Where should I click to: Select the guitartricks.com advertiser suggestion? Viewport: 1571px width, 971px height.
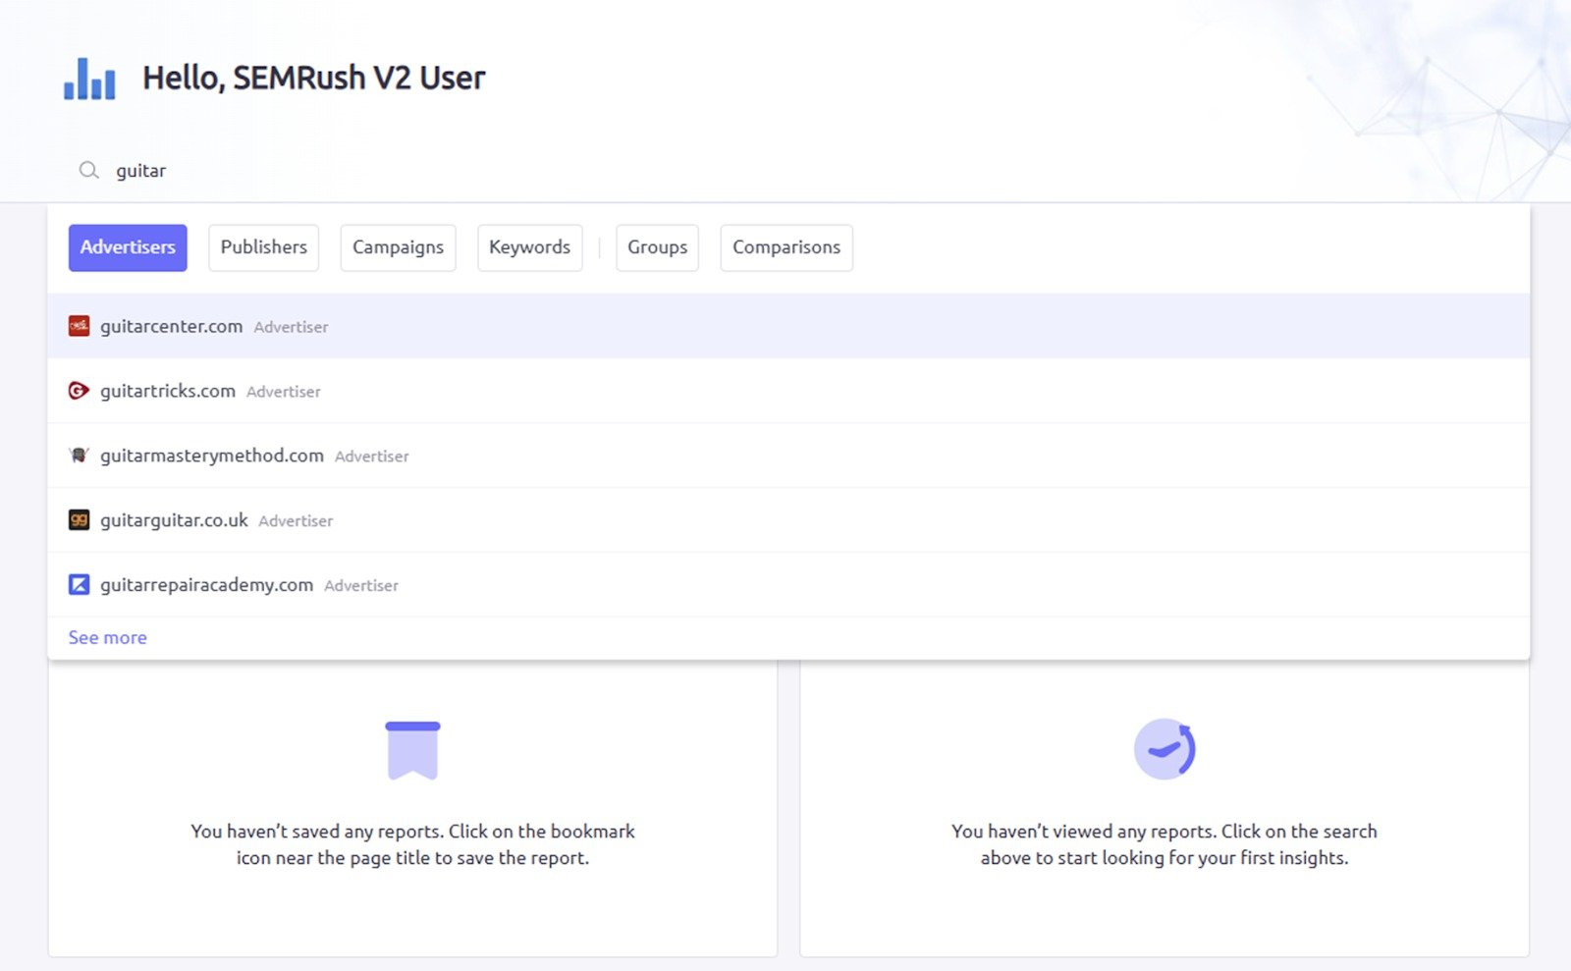pos(167,390)
